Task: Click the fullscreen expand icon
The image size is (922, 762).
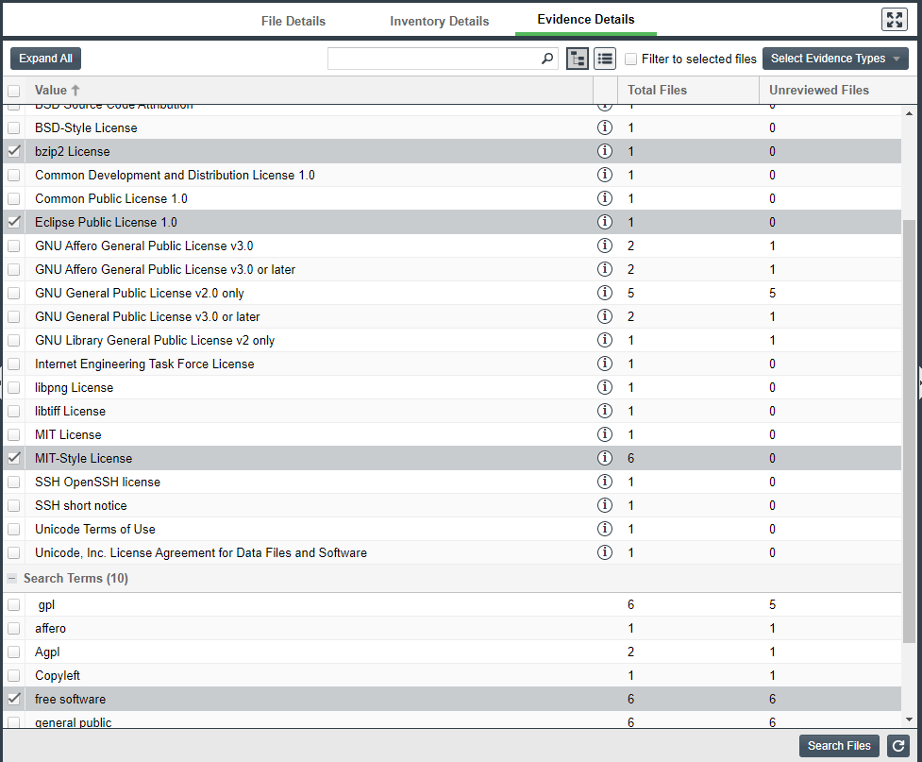Action: (x=894, y=20)
